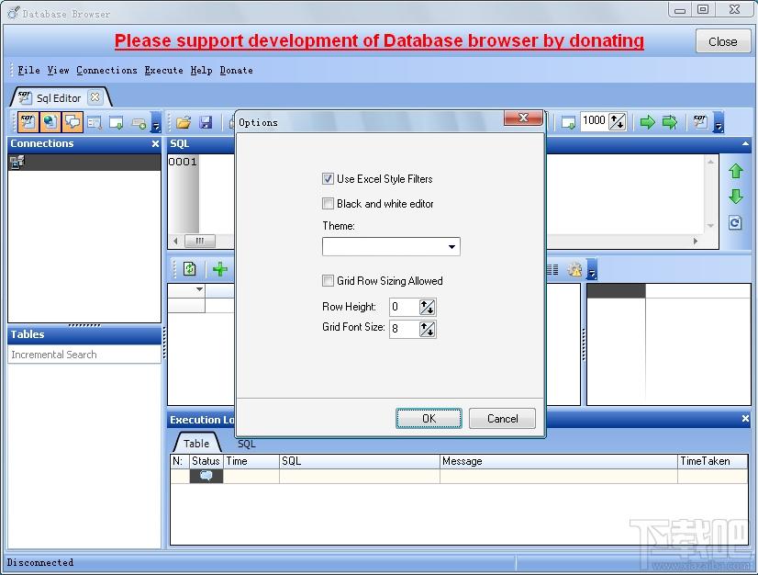
Task: Open SQL file with folder icon
Action: point(184,122)
